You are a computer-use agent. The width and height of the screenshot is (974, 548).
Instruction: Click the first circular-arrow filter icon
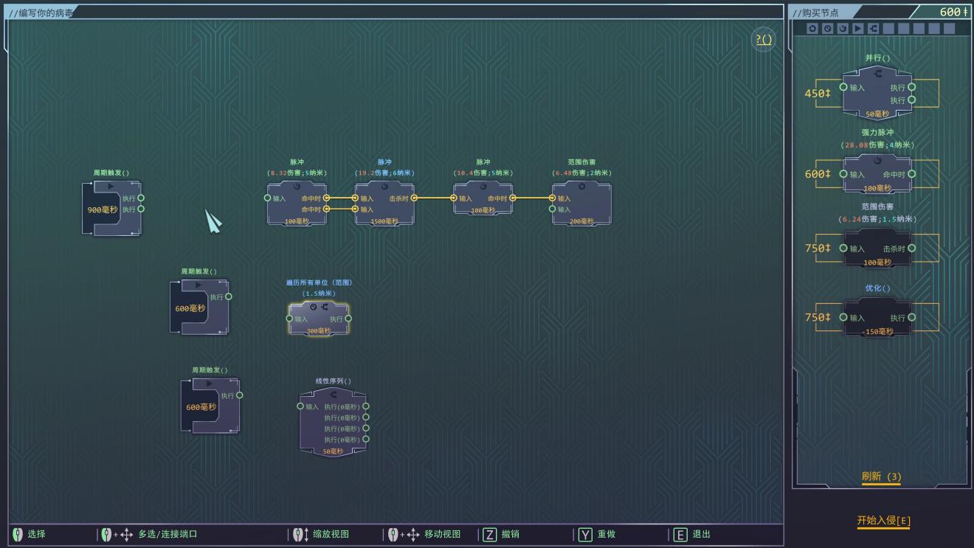[812, 28]
